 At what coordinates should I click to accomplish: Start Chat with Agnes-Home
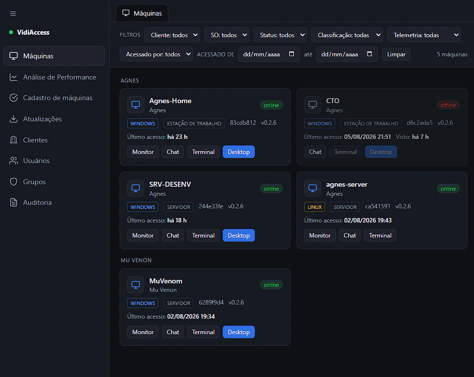click(173, 152)
